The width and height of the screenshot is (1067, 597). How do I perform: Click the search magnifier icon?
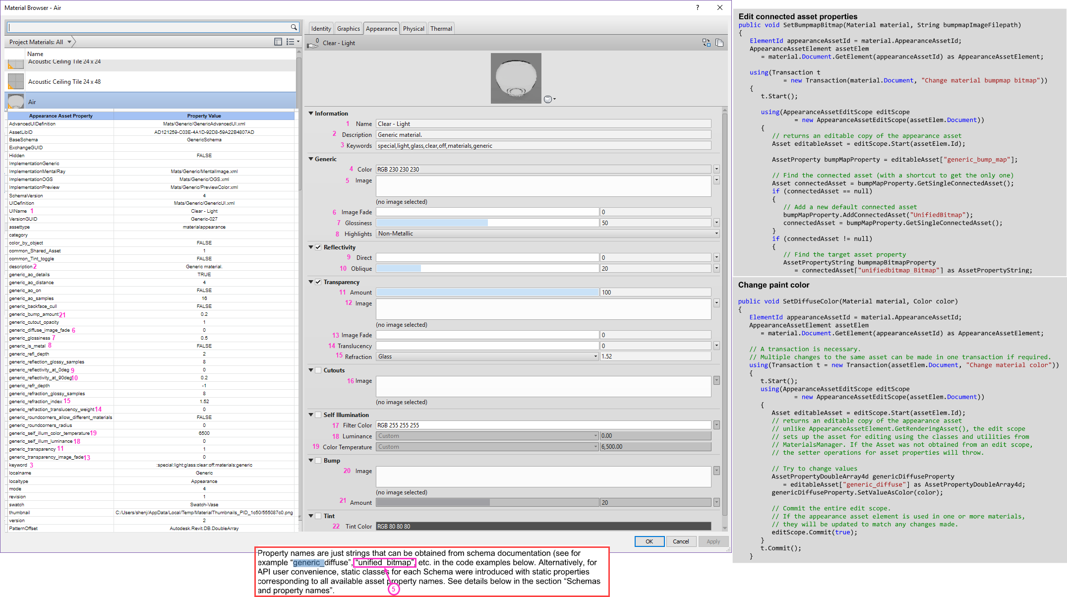click(294, 27)
